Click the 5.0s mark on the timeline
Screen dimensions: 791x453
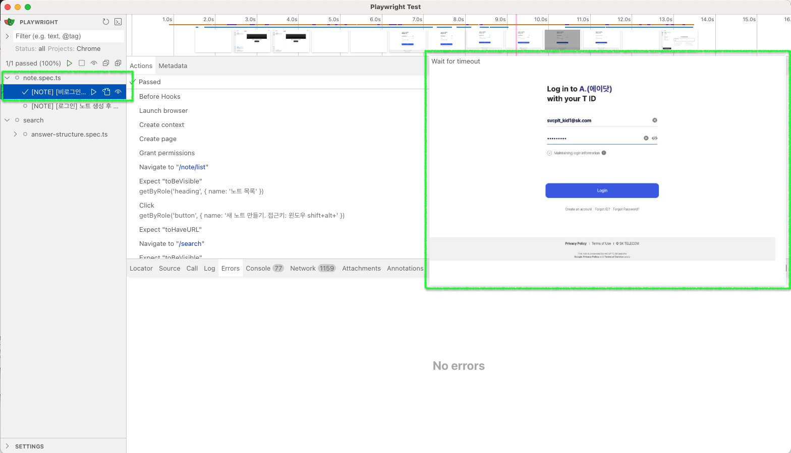333,19
